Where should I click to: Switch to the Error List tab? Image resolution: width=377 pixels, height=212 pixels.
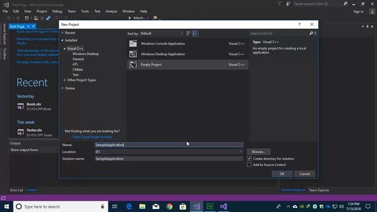16,190
